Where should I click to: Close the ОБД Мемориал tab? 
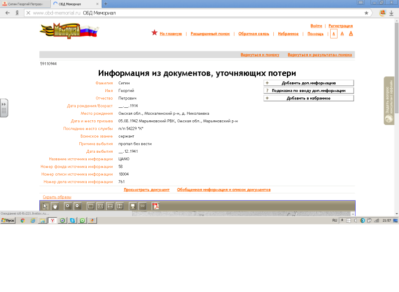[97, 4]
